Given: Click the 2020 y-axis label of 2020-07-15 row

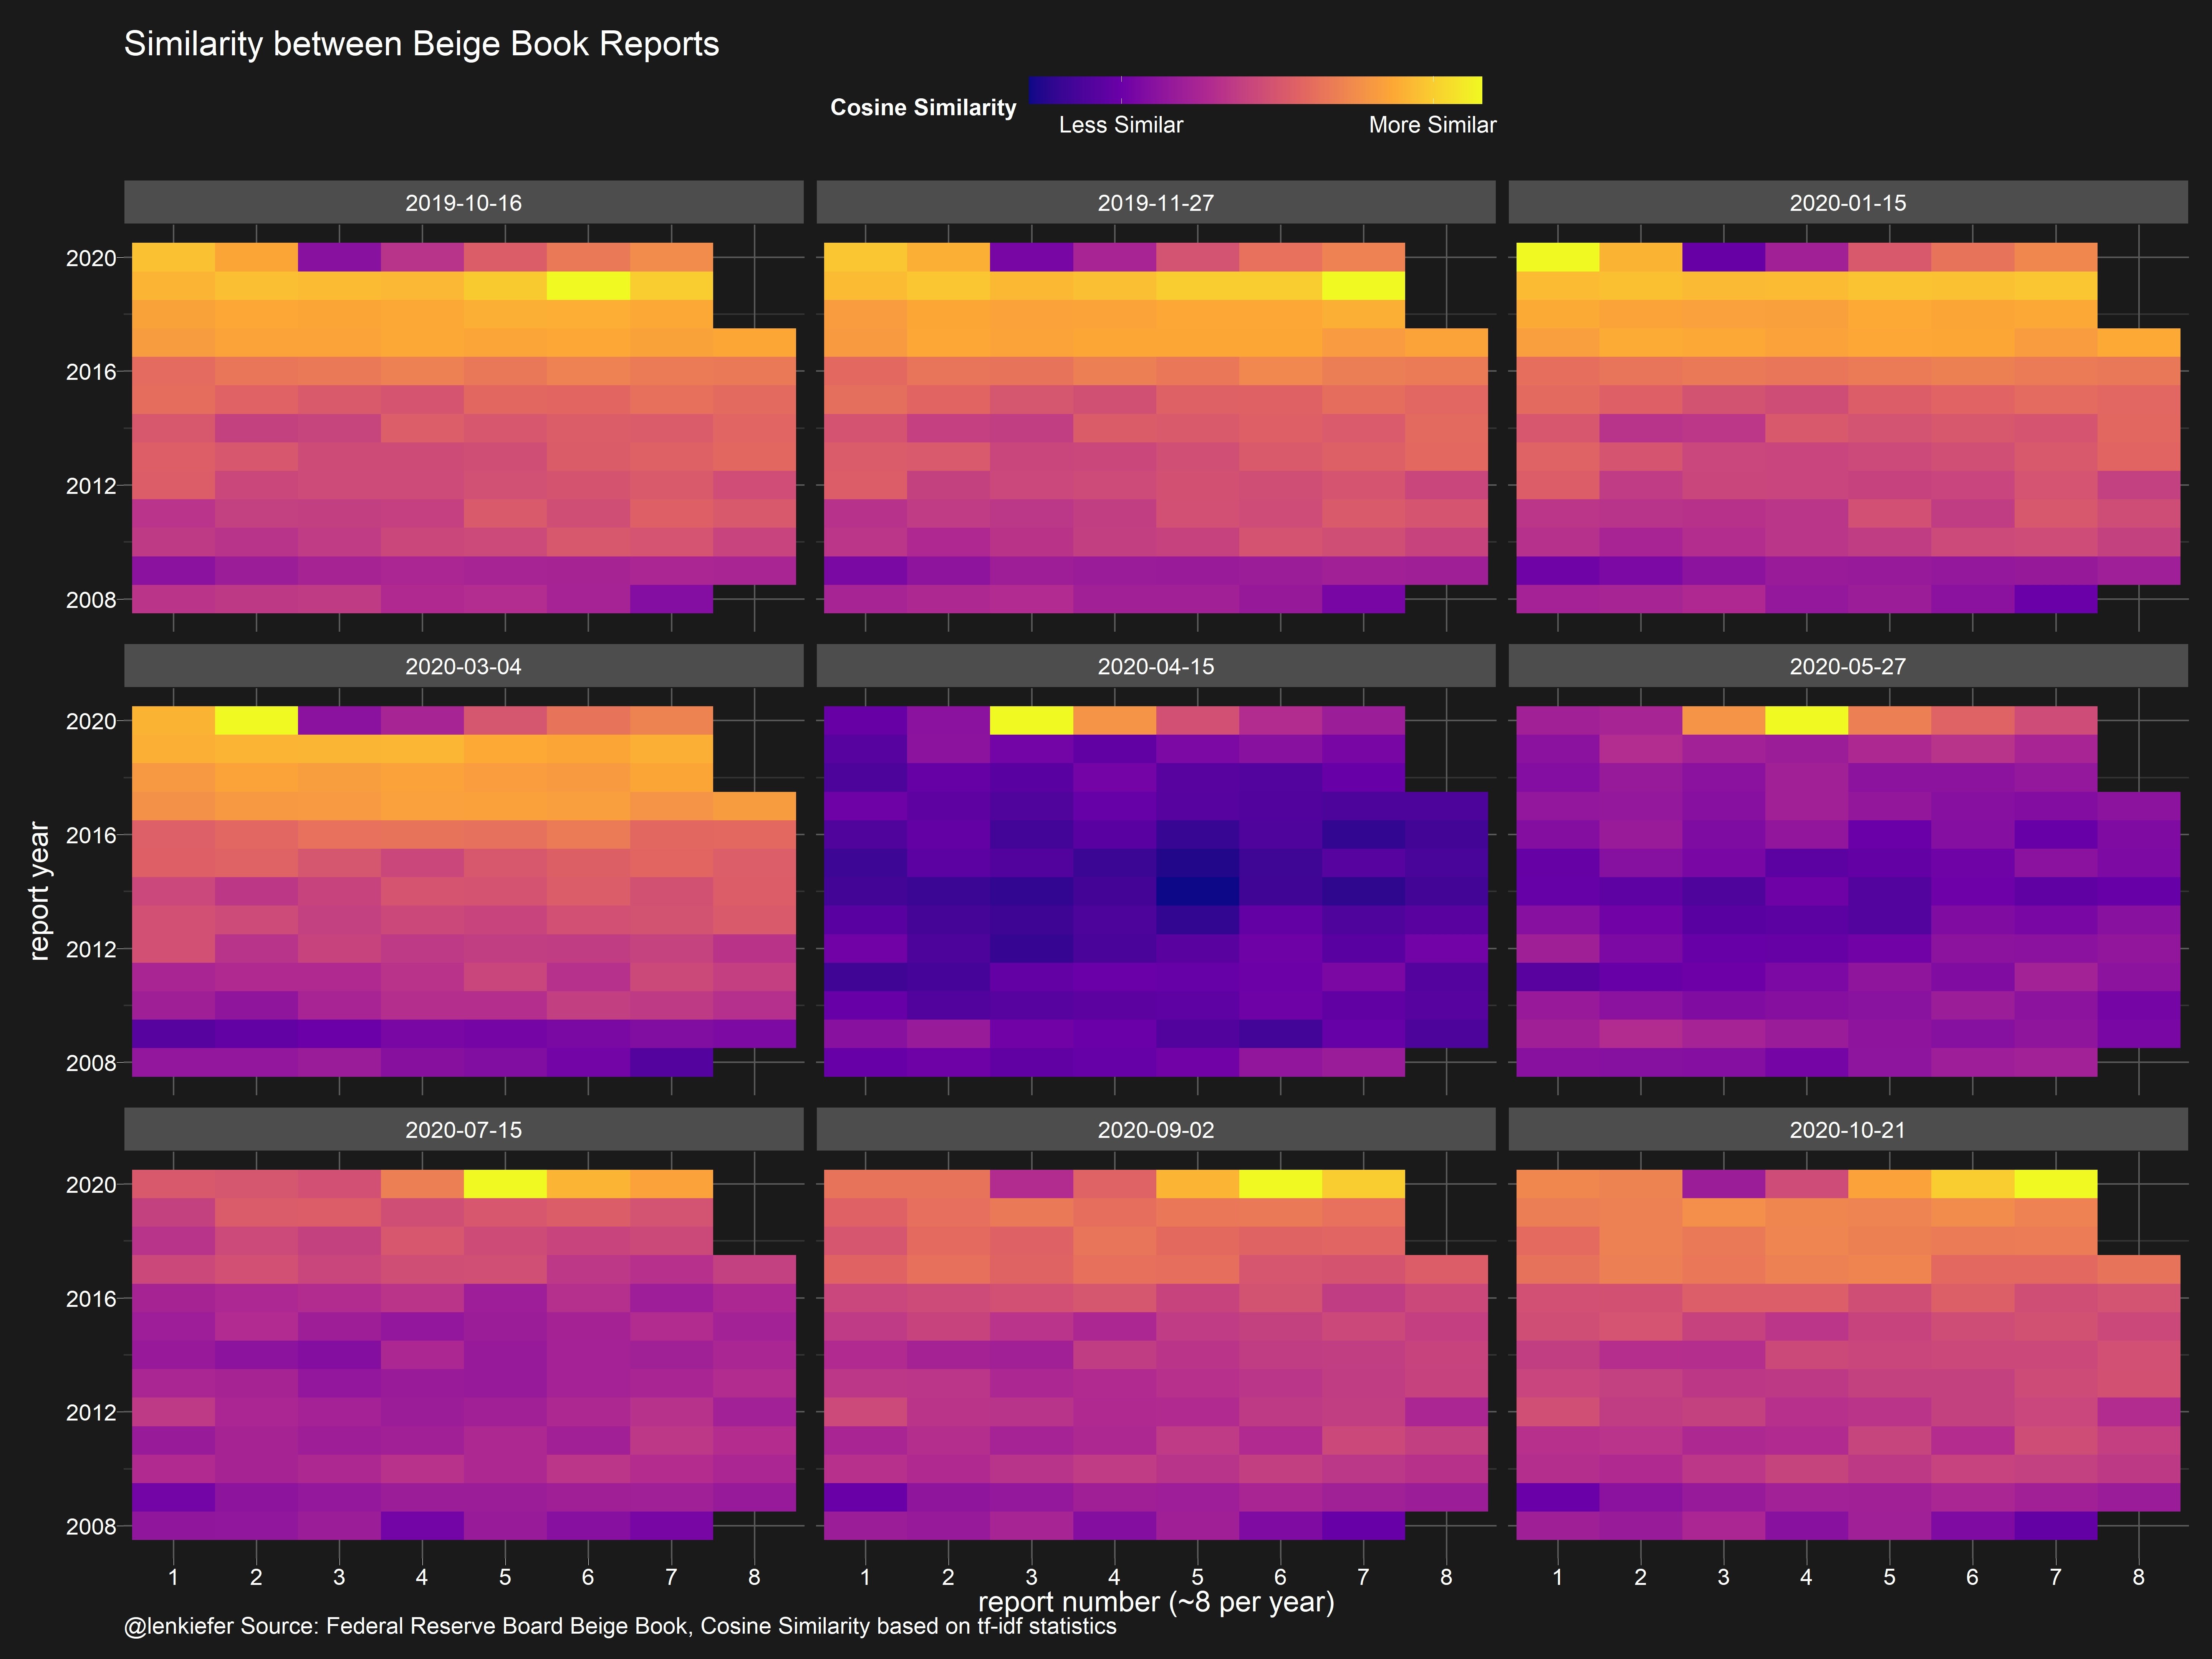Looking at the screenshot, I should 91,1185.
